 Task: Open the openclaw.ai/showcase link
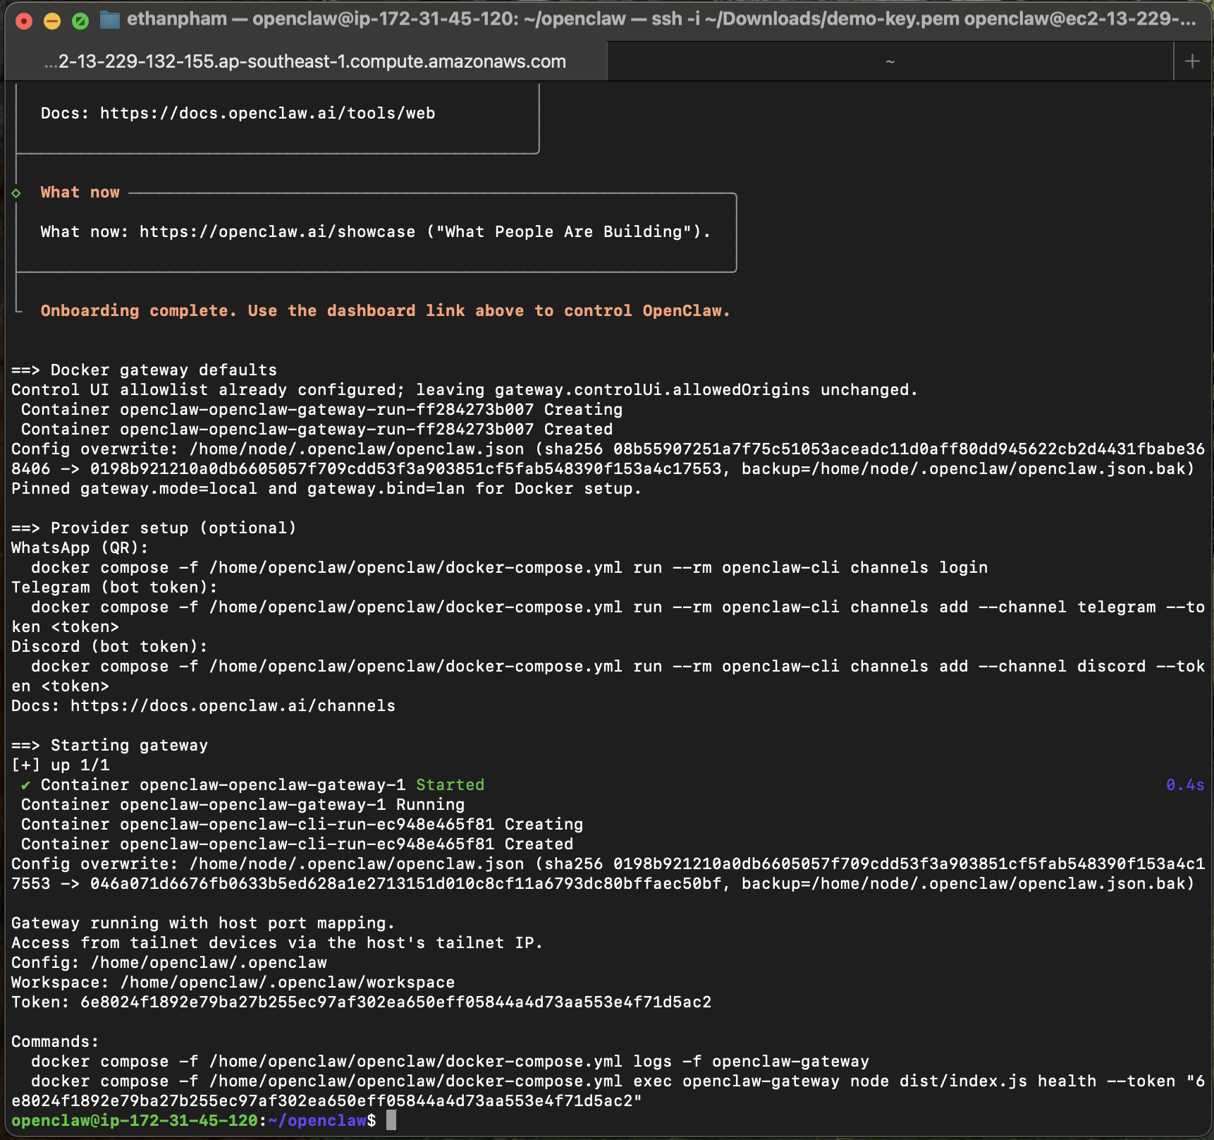[275, 231]
